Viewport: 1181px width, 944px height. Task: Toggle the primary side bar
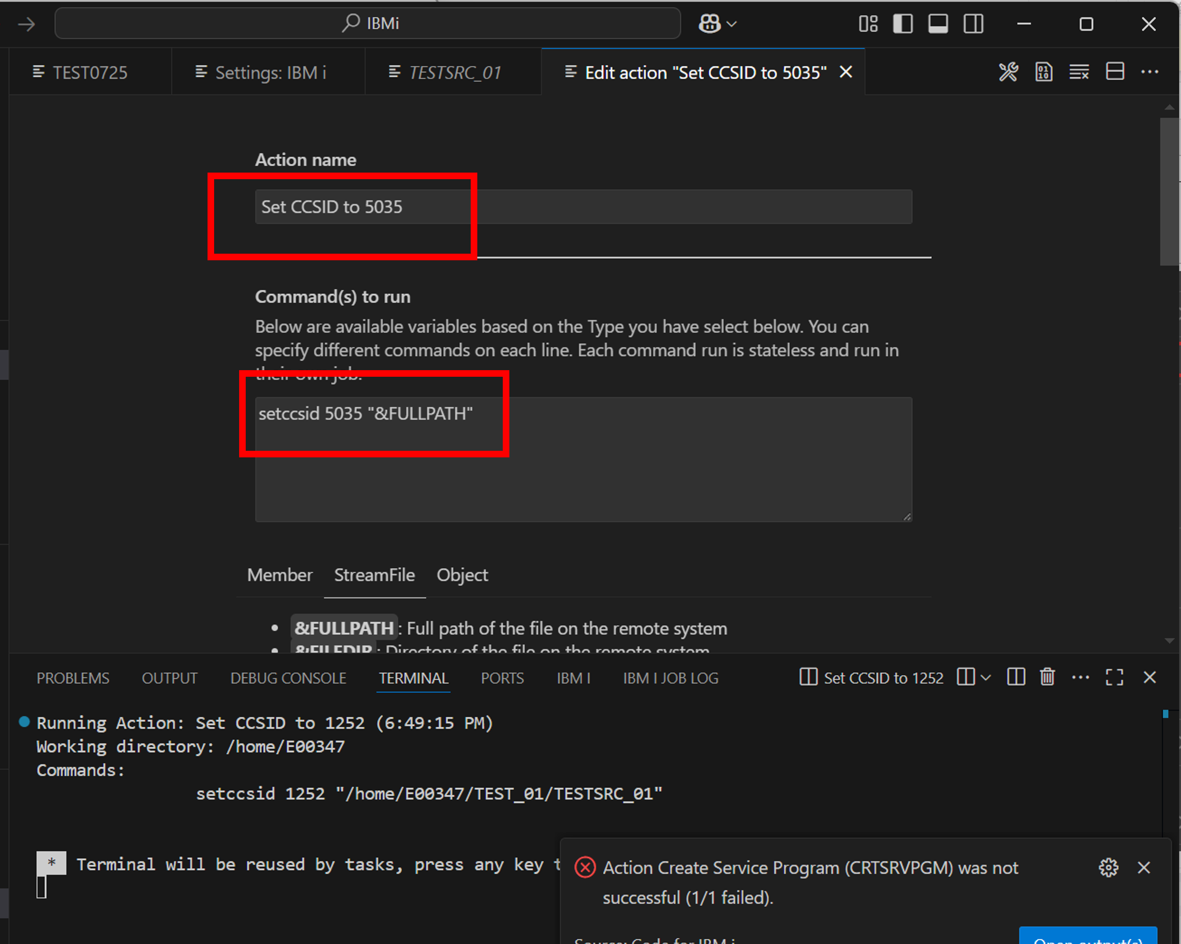click(902, 24)
